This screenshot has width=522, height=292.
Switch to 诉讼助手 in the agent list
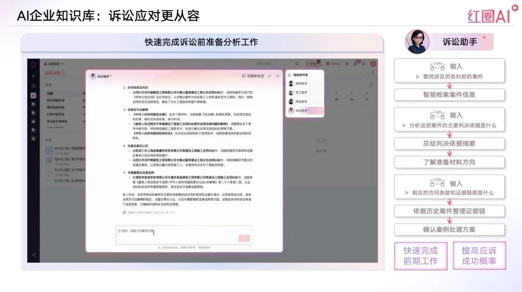tap(302, 111)
